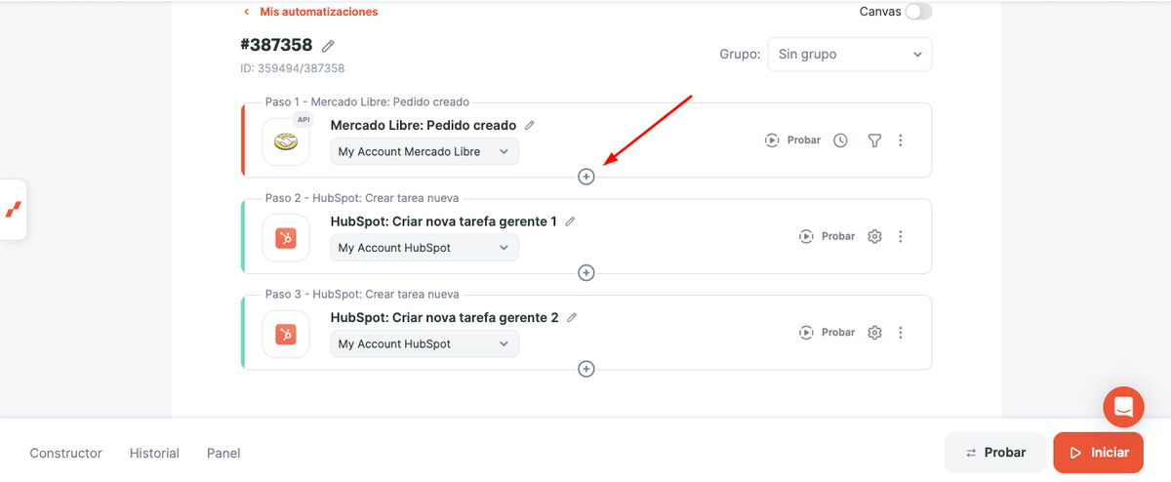The width and height of the screenshot is (1171, 482).
Task: Open My Account Mercado Libre dropdown
Action: [424, 152]
